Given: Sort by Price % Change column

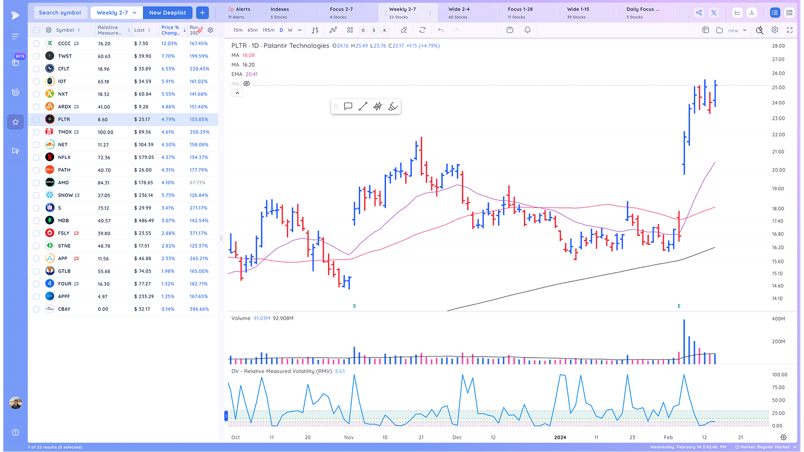Looking at the screenshot, I should point(173,30).
